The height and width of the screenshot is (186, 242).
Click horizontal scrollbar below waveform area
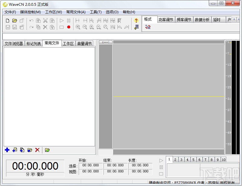168,152
